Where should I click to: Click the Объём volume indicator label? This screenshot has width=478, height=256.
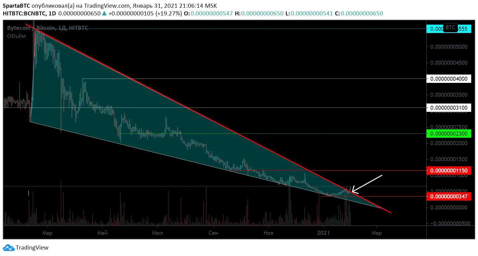click(16, 36)
